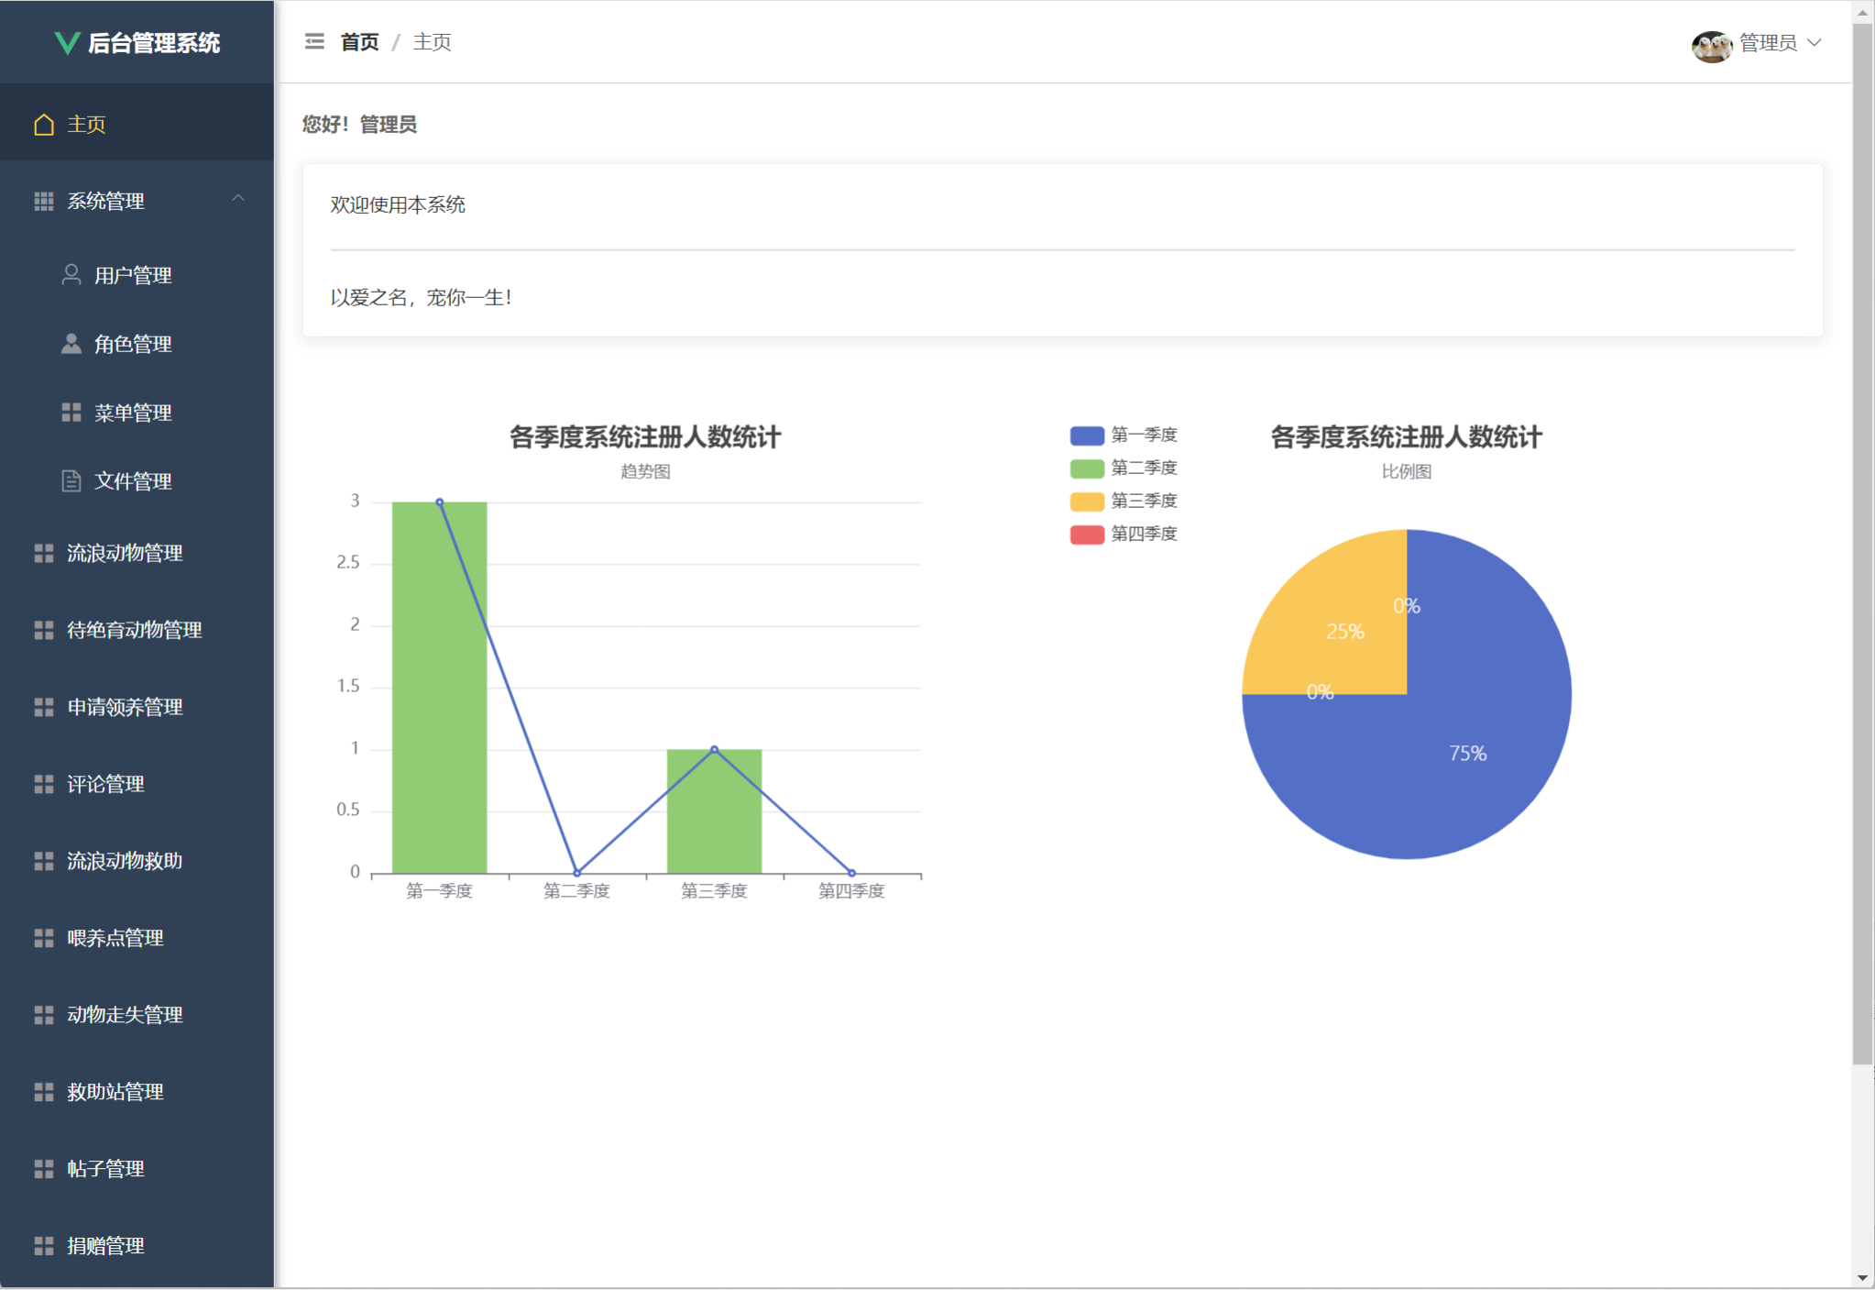Click the grid icon for 菜单管理

tap(71, 413)
